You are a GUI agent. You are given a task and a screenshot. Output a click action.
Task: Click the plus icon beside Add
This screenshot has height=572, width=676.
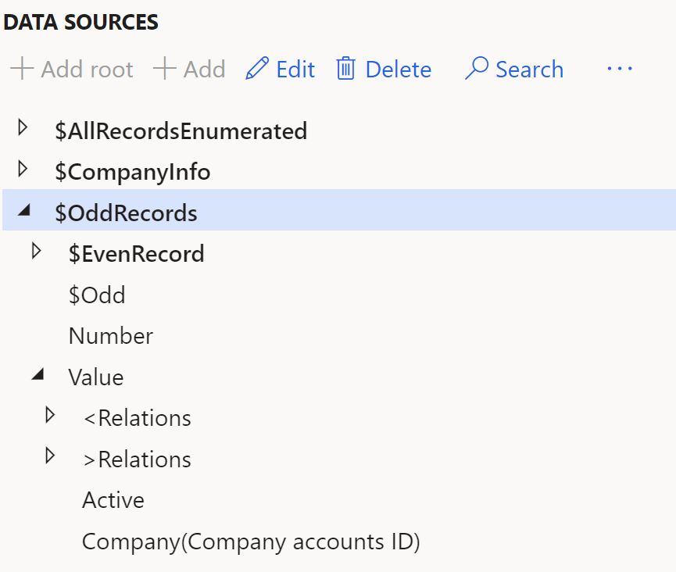164,70
